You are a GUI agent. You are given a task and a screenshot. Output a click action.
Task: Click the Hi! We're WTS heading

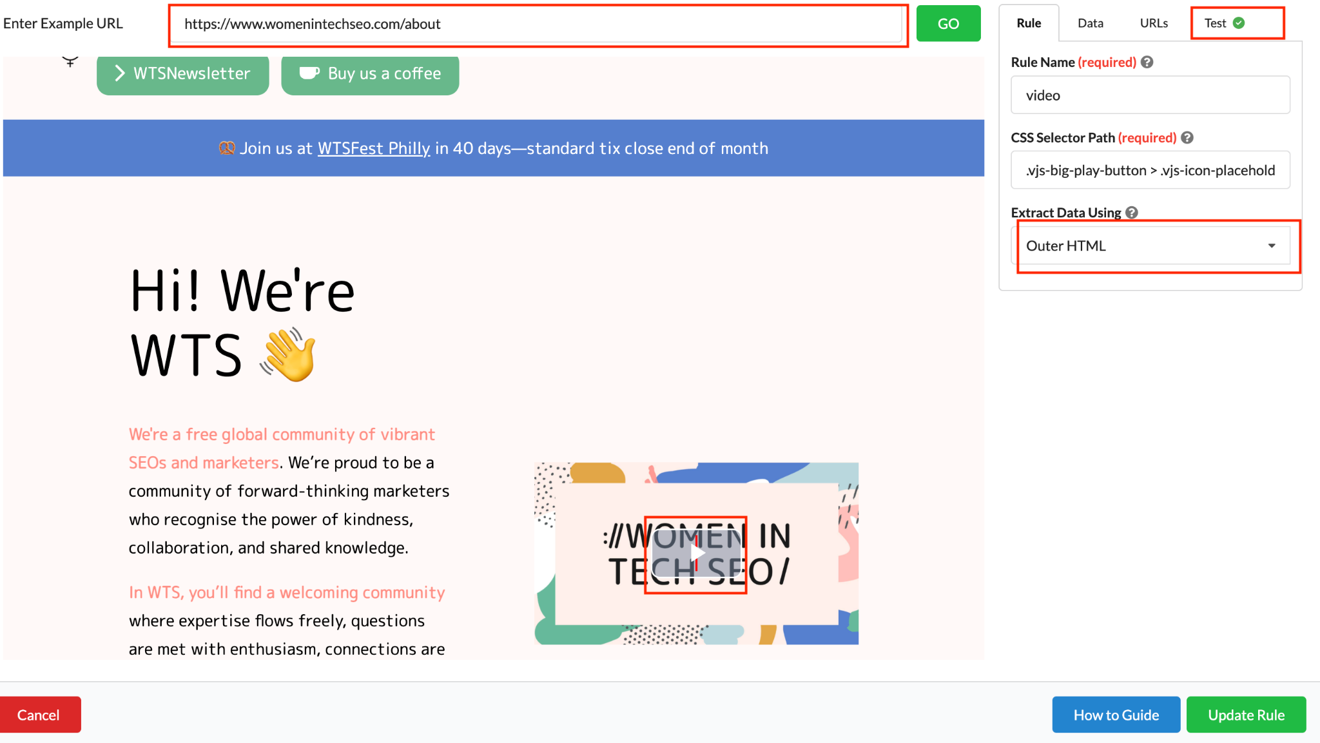coord(242,322)
